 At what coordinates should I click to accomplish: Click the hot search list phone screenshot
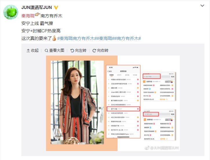[x=123, y=102]
